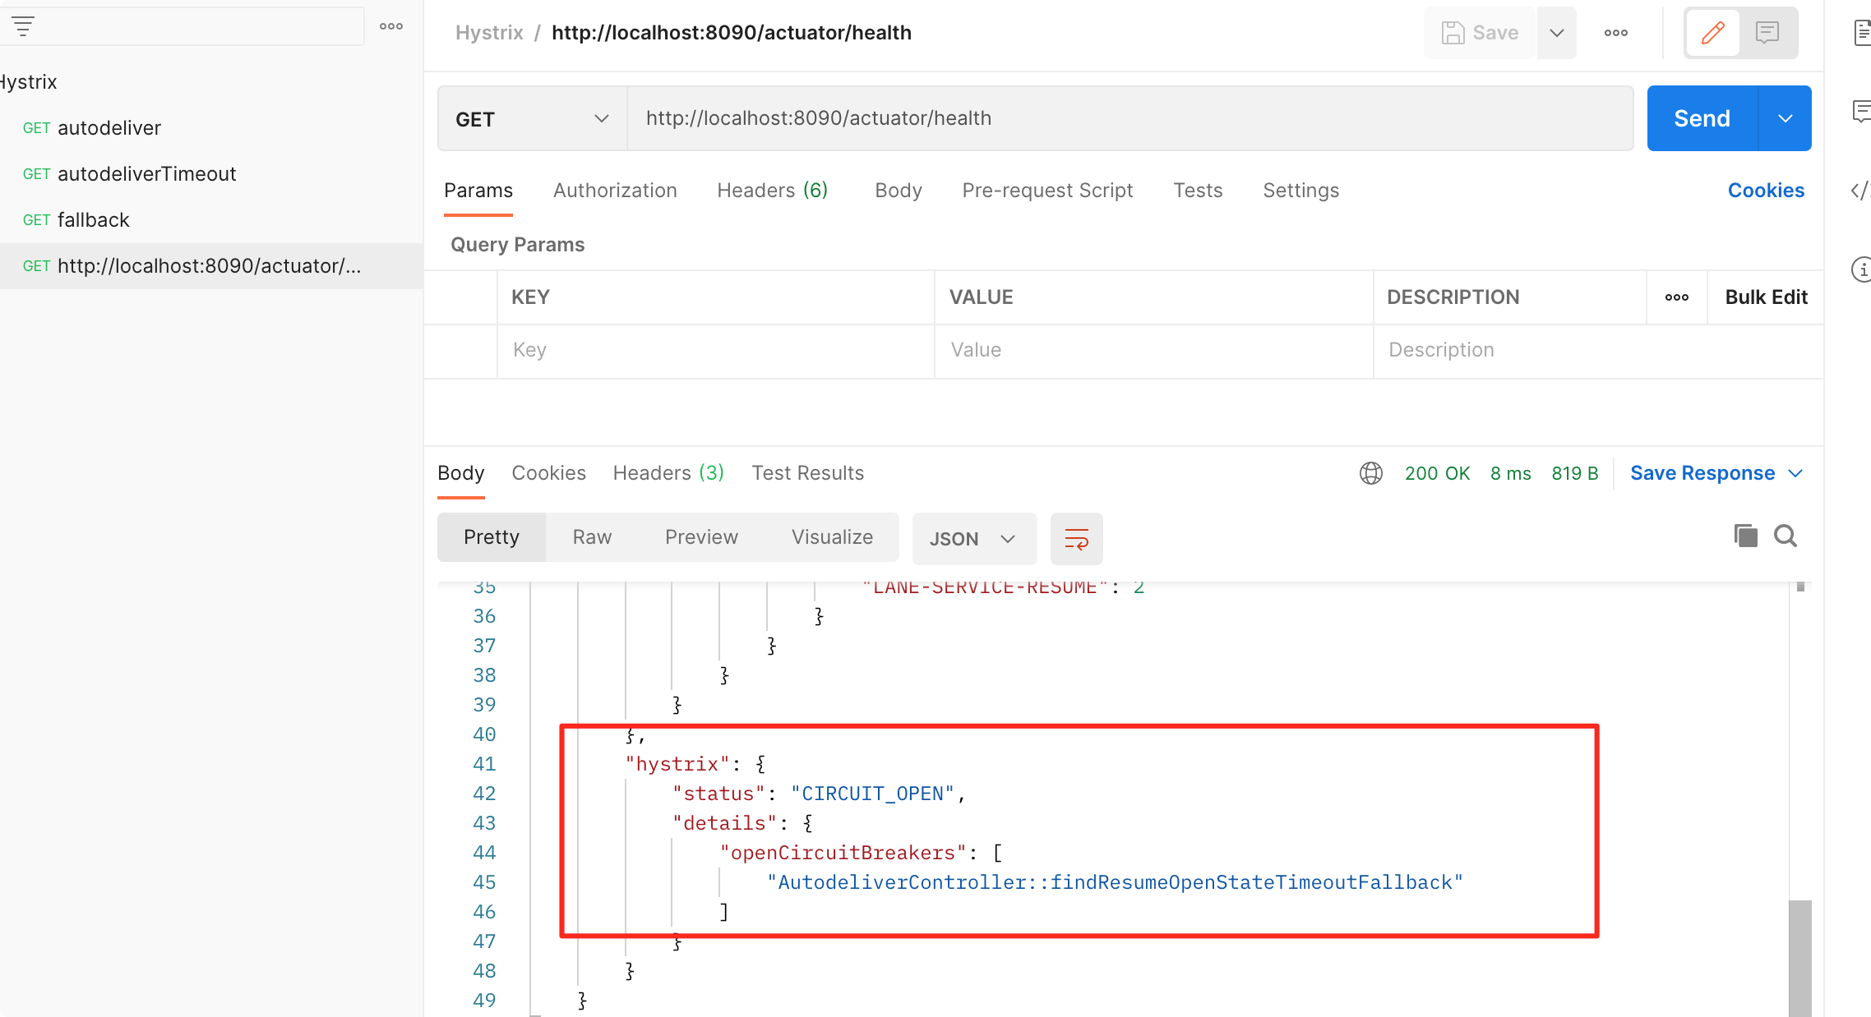Select the Raw response view
1871x1017 pixels.
coord(592,537)
